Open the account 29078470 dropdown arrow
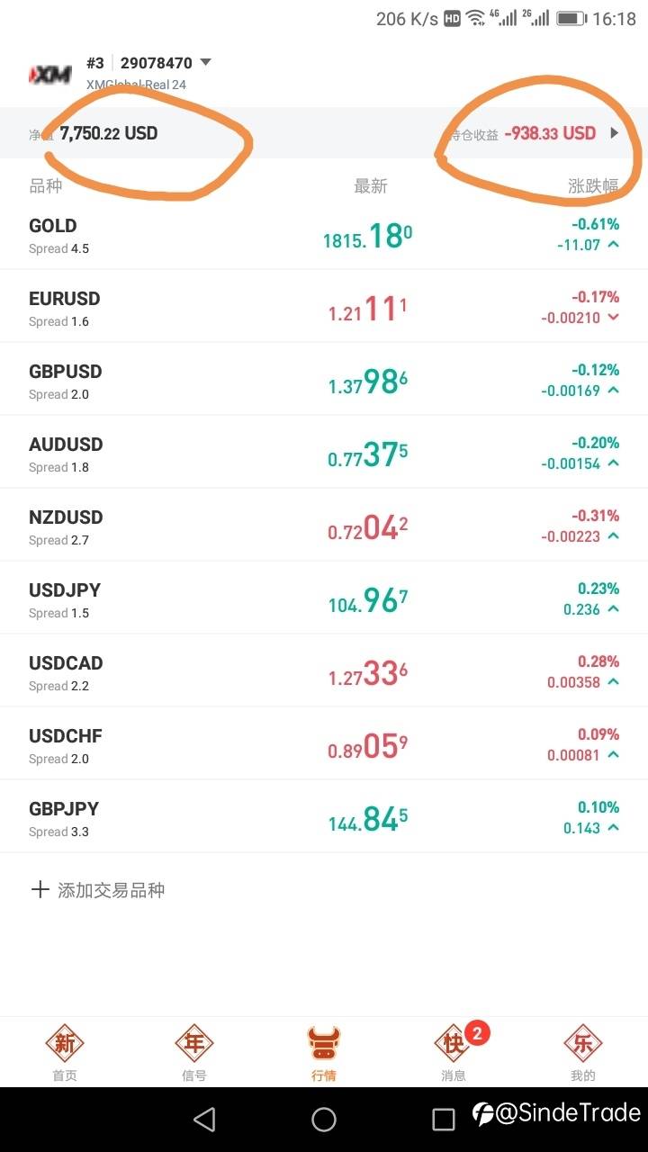The image size is (648, 1152). (x=205, y=63)
